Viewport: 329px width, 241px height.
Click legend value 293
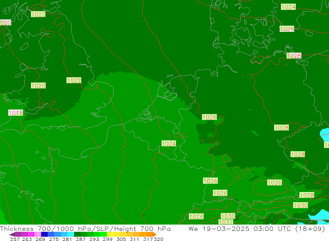94,239
